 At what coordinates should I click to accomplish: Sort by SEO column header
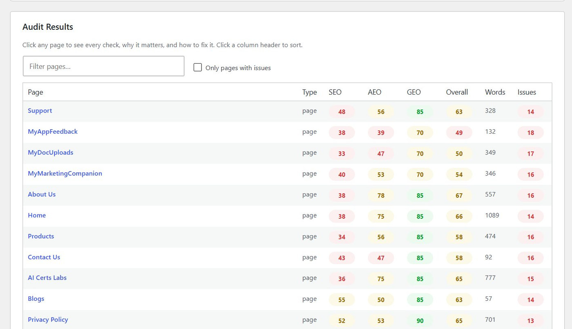tap(335, 92)
